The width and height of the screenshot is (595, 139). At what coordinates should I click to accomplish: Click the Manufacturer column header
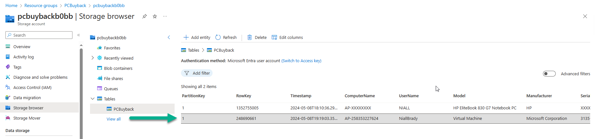click(x=539, y=96)
